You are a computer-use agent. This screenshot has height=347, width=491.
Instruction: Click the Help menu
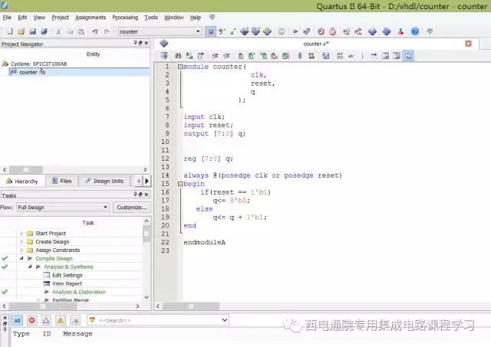click(196, 18)
